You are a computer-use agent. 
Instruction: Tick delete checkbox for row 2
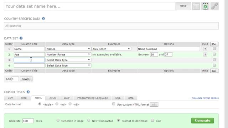(x=214, y=54)
